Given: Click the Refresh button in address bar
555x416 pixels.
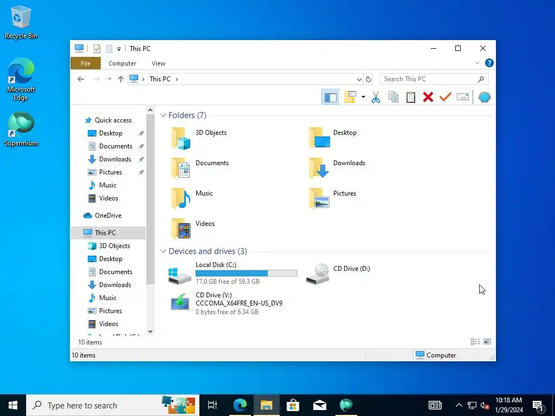Looking at the screenshot, I should pyautogui.click(x=369, y=79).
